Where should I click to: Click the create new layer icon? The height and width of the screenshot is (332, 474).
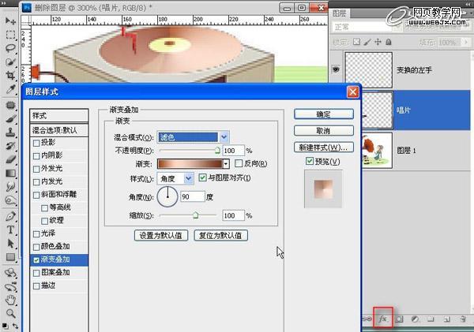446,319
